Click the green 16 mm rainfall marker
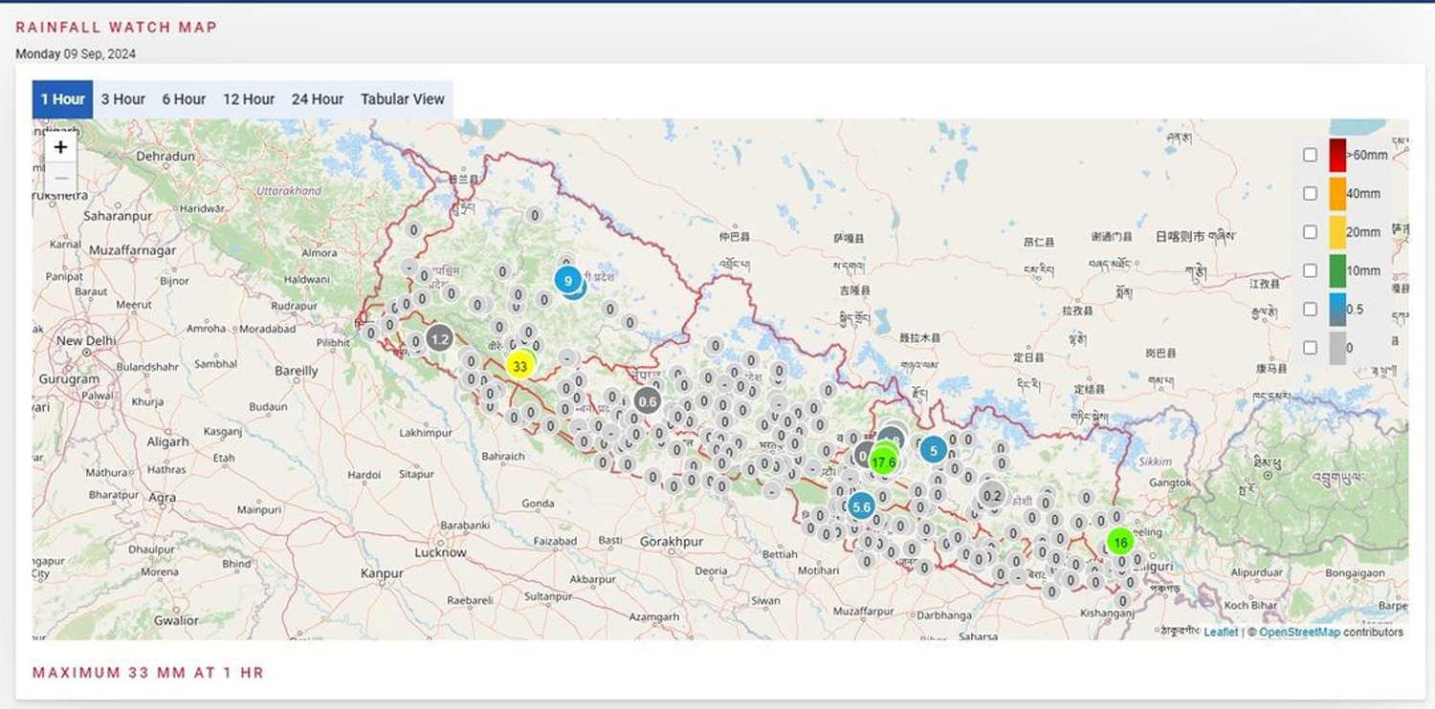 tap(1119, 541)
